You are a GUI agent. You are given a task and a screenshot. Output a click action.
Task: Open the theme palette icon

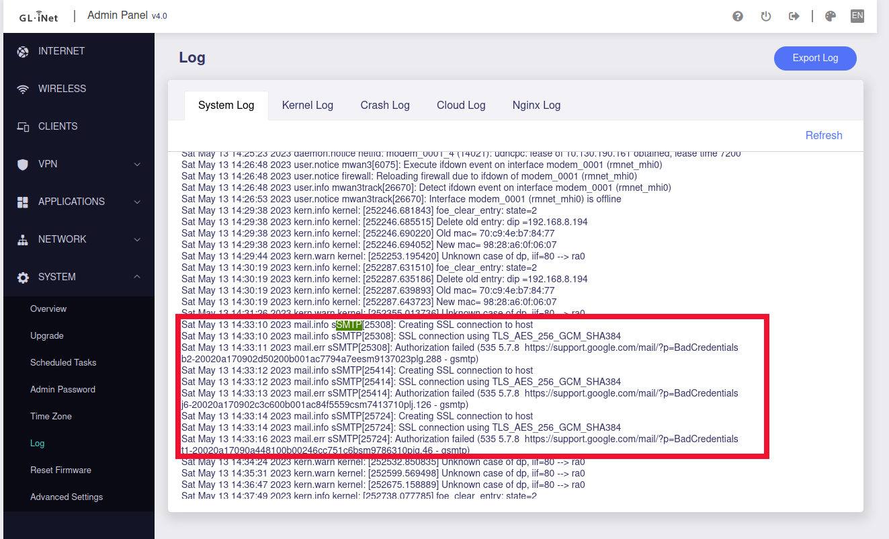[x=831, y=16]
